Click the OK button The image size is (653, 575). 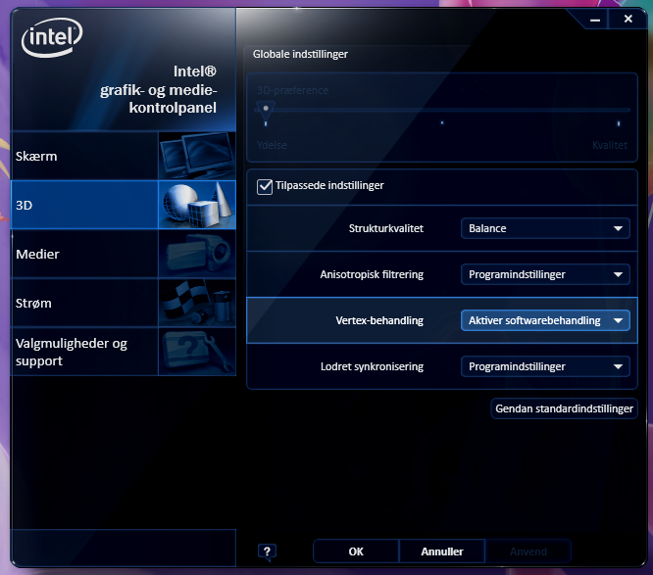coord(356,551)
